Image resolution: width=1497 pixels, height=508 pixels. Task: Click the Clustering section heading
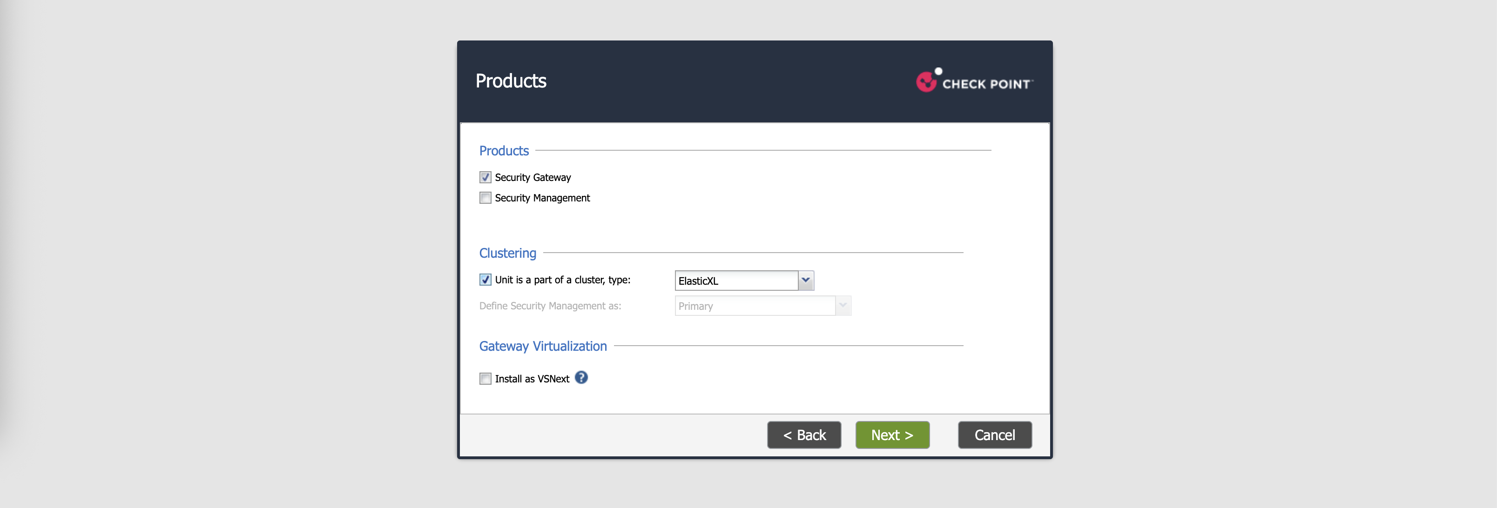coord(507,253)
